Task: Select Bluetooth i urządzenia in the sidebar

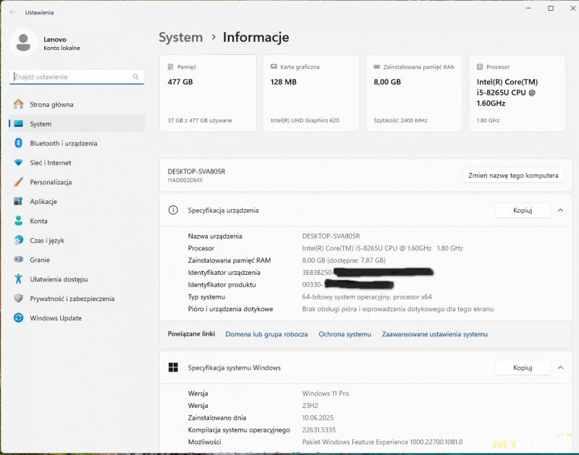Action: click(x=77, y=143)
